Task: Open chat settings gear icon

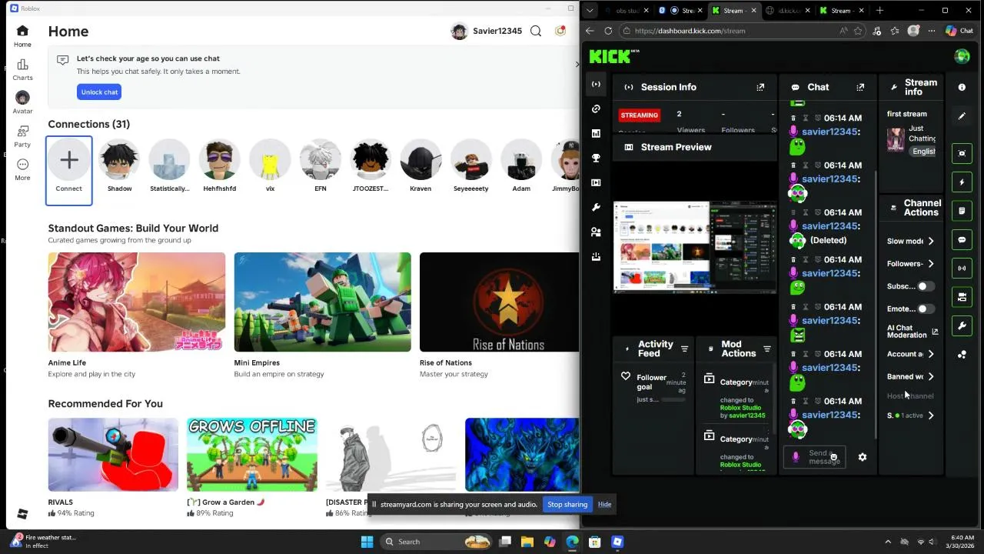Action: (x=863, y=457)
